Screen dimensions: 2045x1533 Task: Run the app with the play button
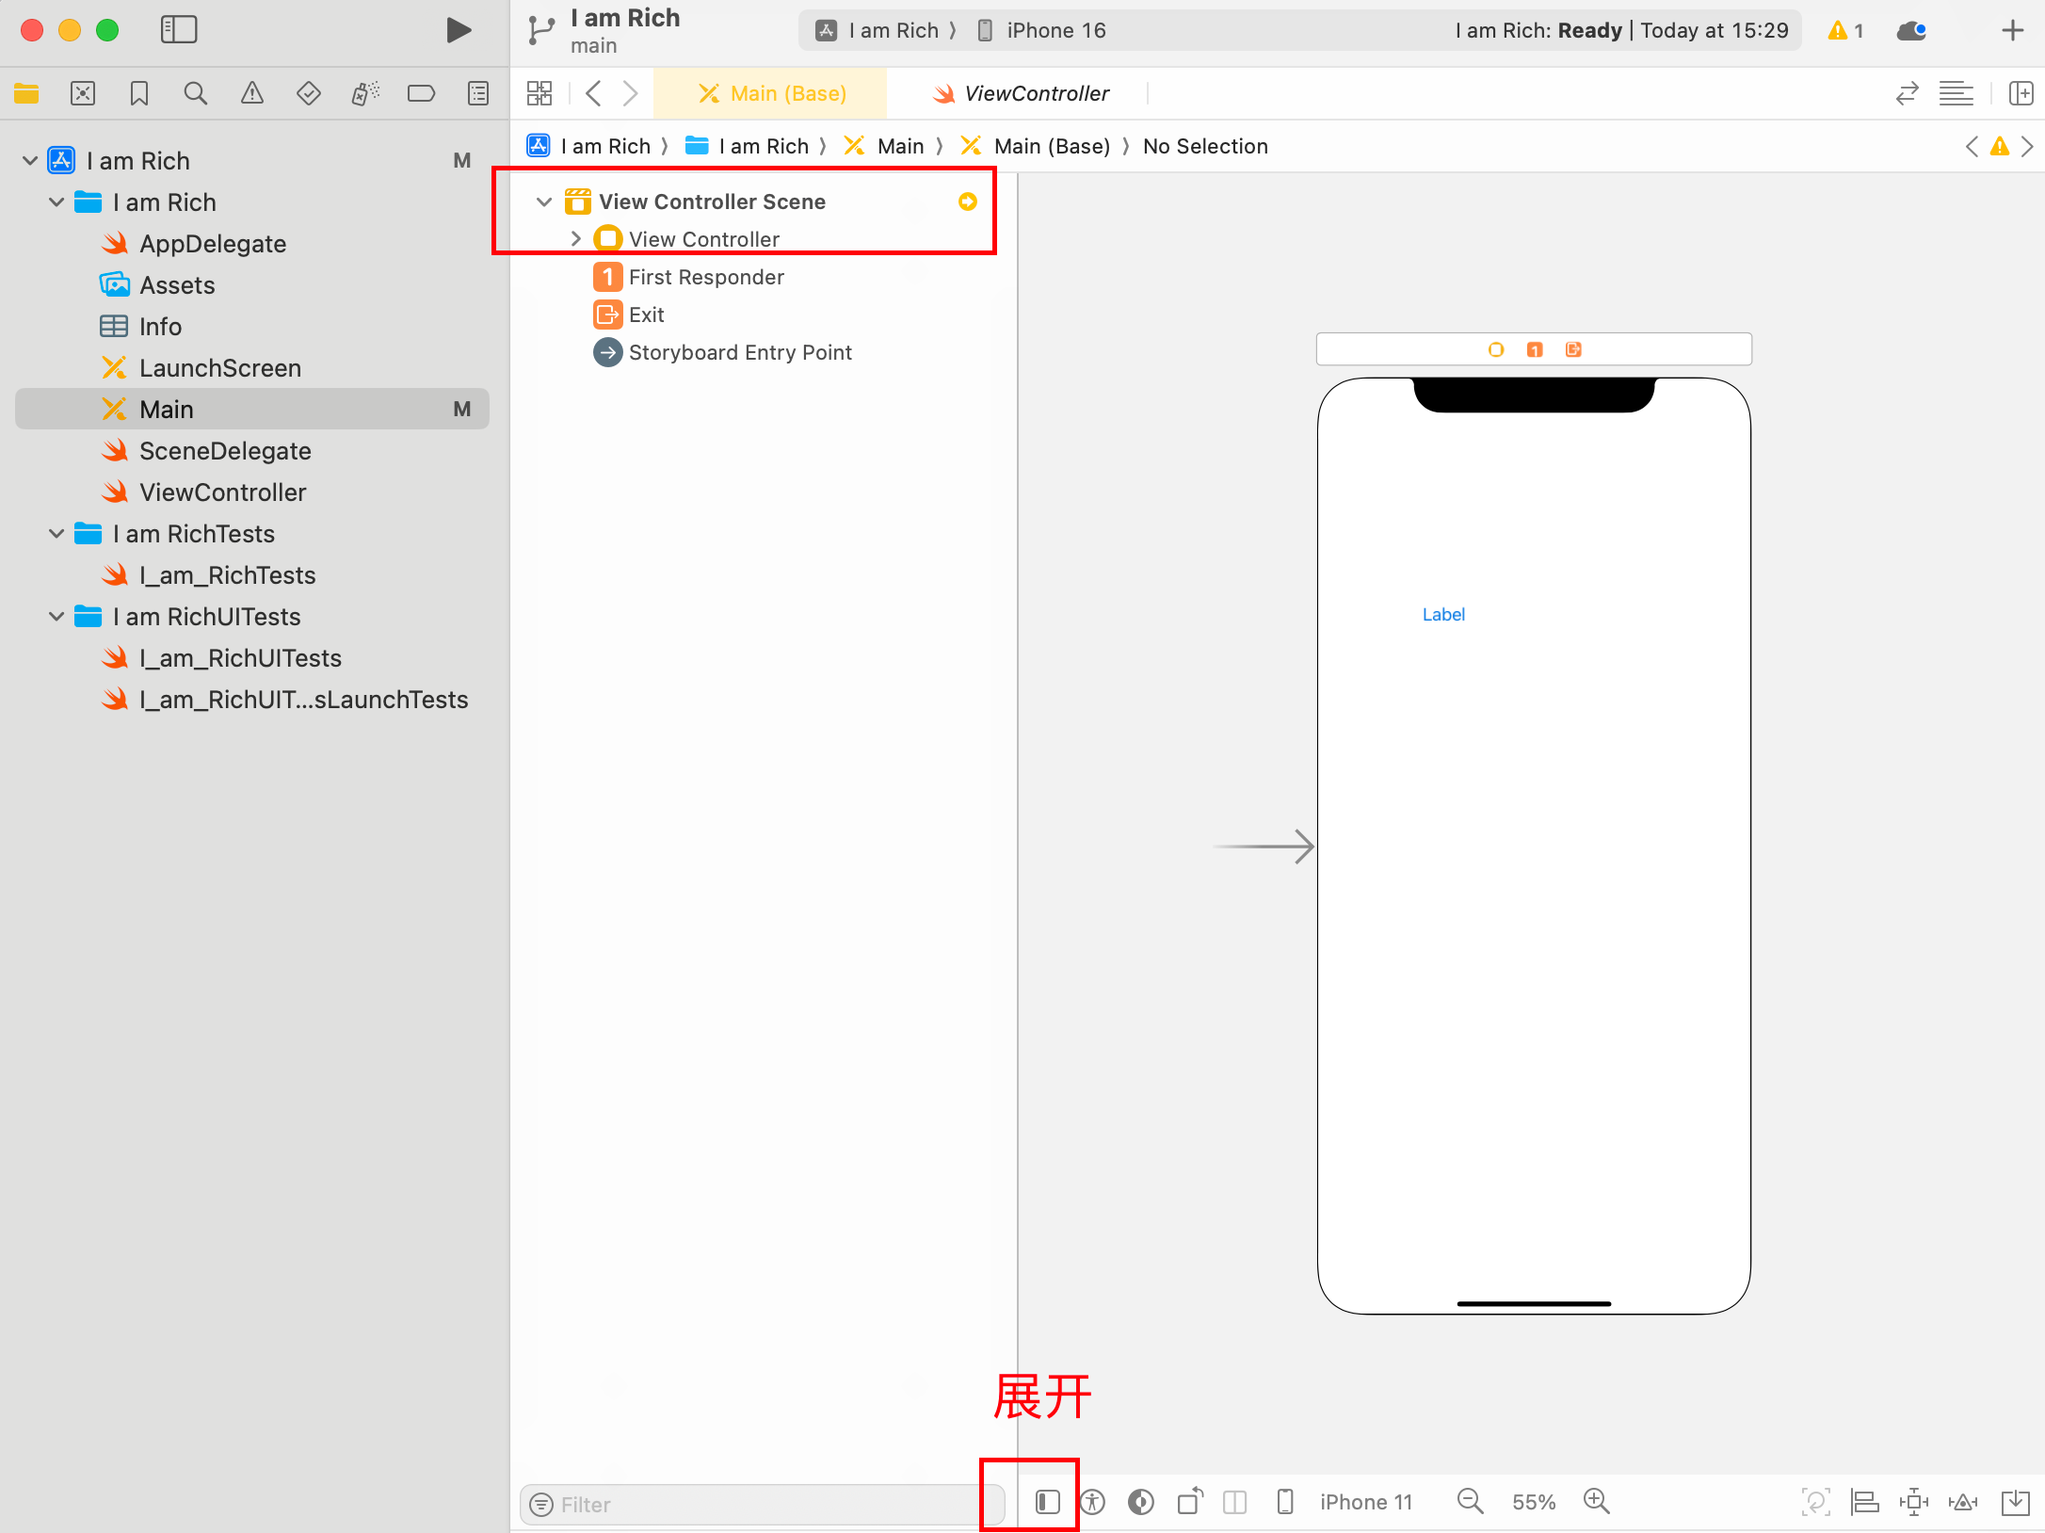(459, 30)
